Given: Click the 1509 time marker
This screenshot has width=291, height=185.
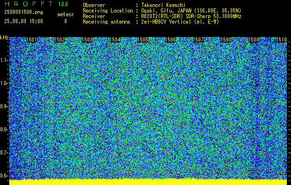Looking at the screenshot, I should (254, 40).
